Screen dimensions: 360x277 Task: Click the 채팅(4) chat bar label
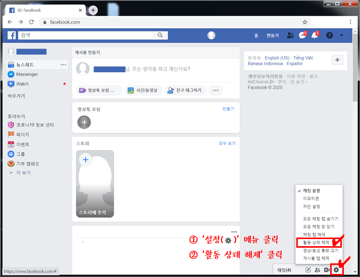pyautogui.click(x=284, y=270)
